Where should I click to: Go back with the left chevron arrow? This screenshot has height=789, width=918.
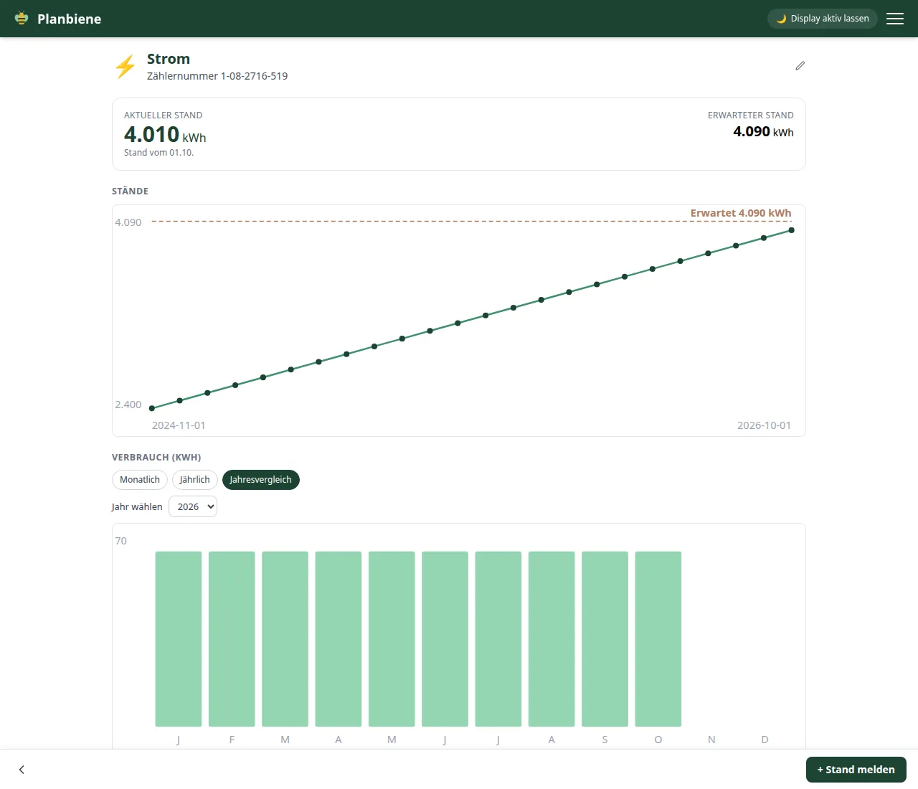22,770
